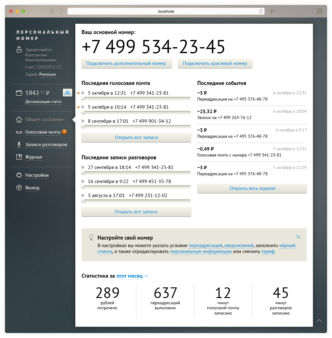
Task: Follow the переадресаций link in tip
Action: coord(205,246)
